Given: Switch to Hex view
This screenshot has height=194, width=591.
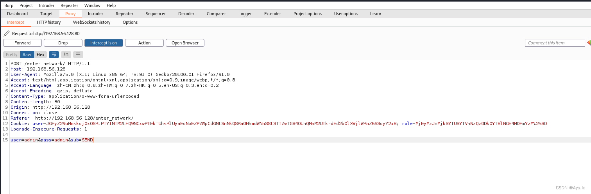Looking at the screenshot, I should click(x=41, y=55).
